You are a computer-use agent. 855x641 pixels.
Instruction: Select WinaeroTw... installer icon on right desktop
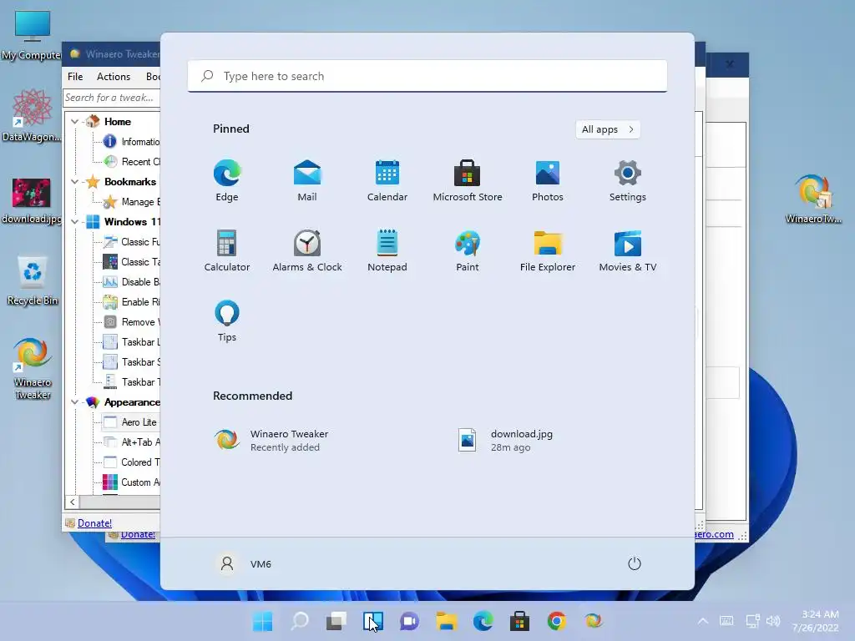click(813, 199)
